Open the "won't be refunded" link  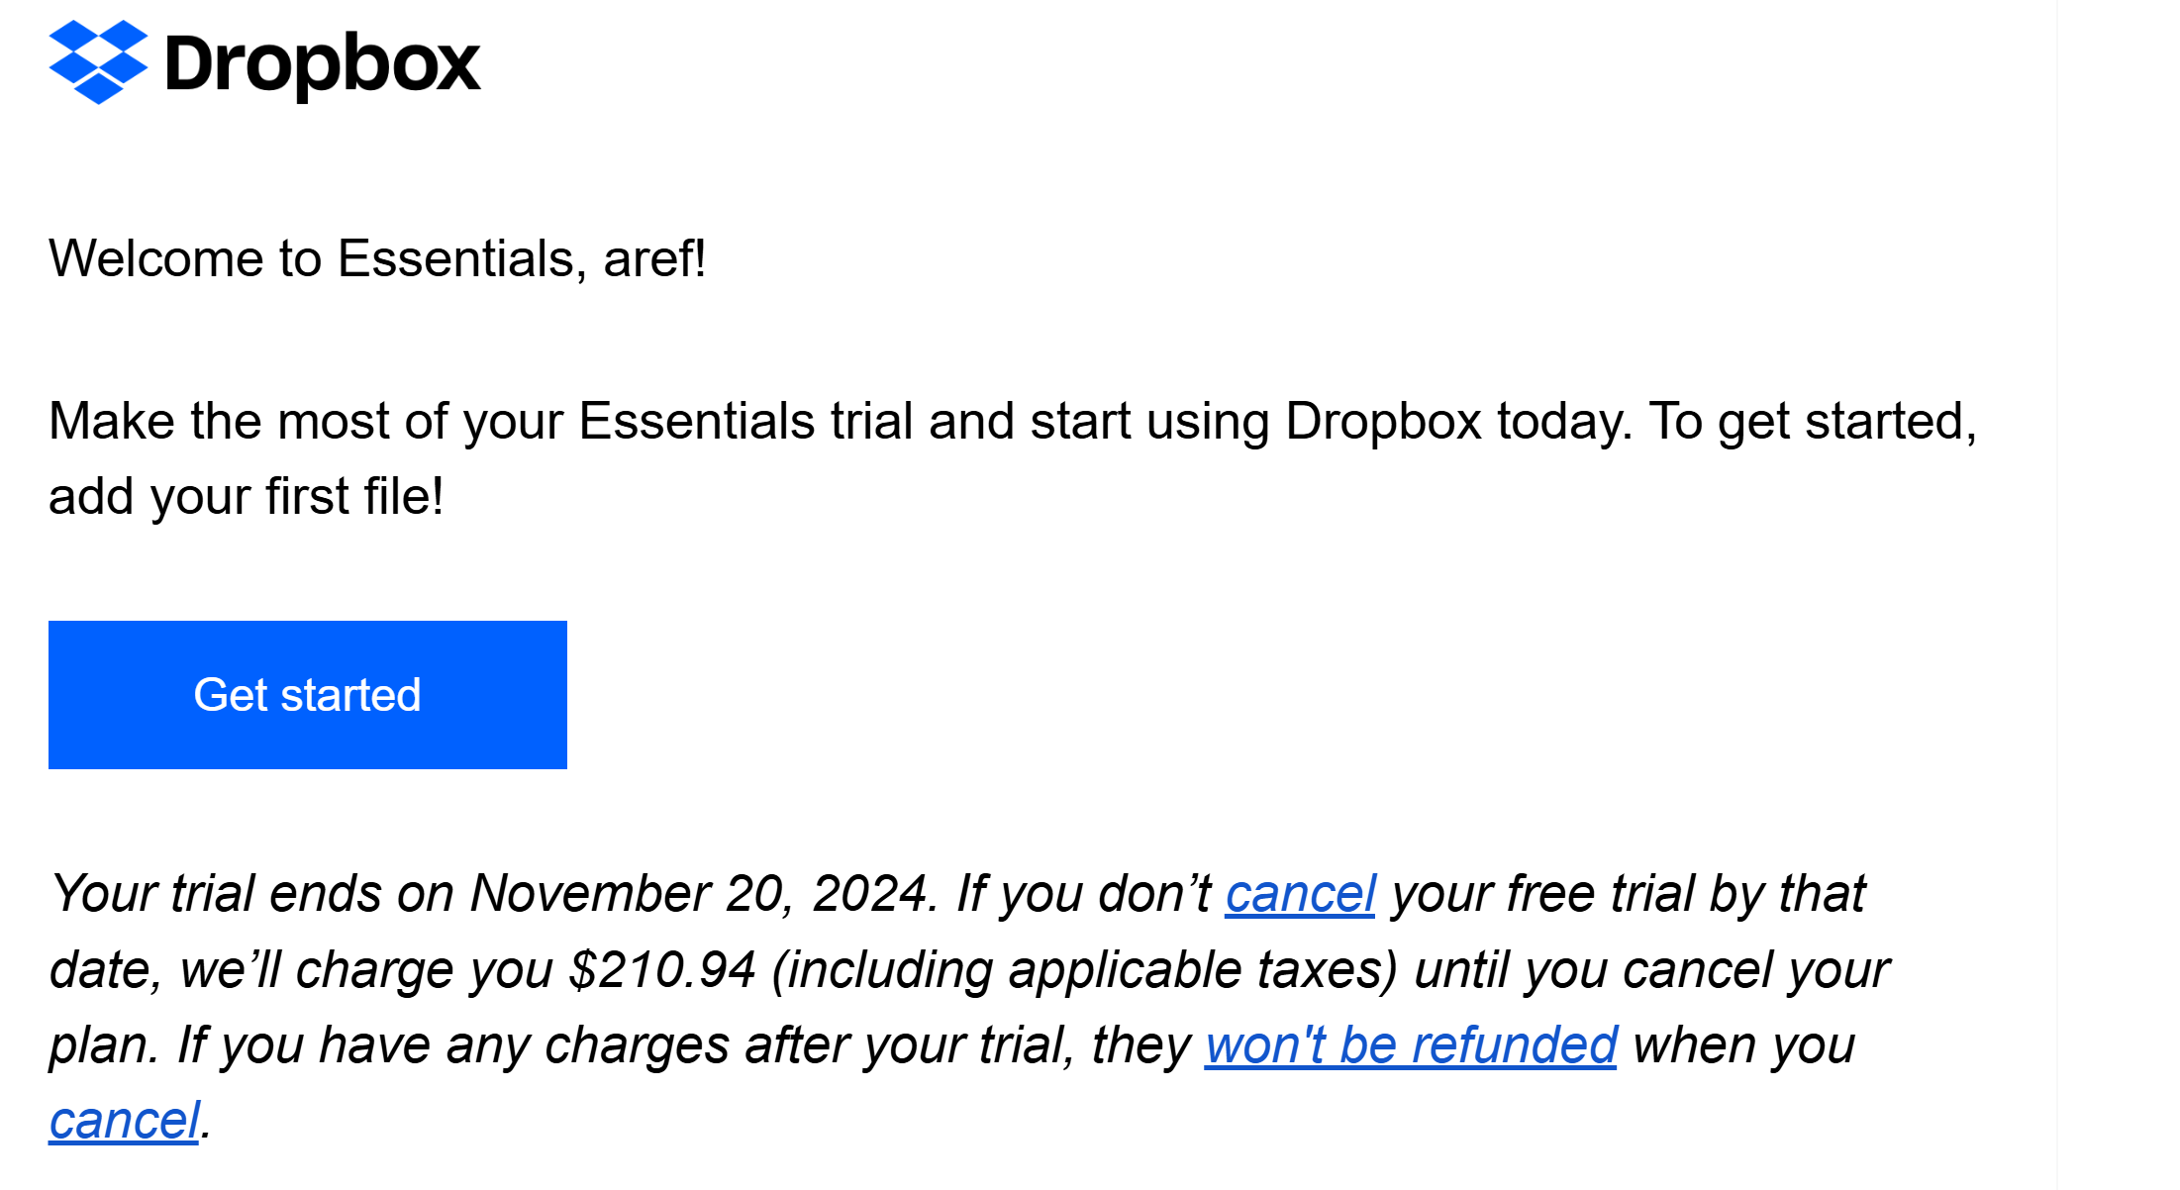point(1411,1045)
